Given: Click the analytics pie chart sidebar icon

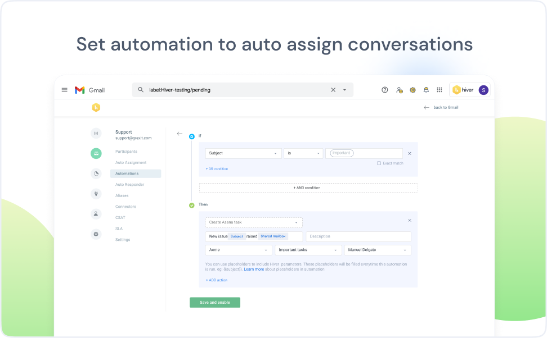Looking at the screenshot, I should 96,173.
